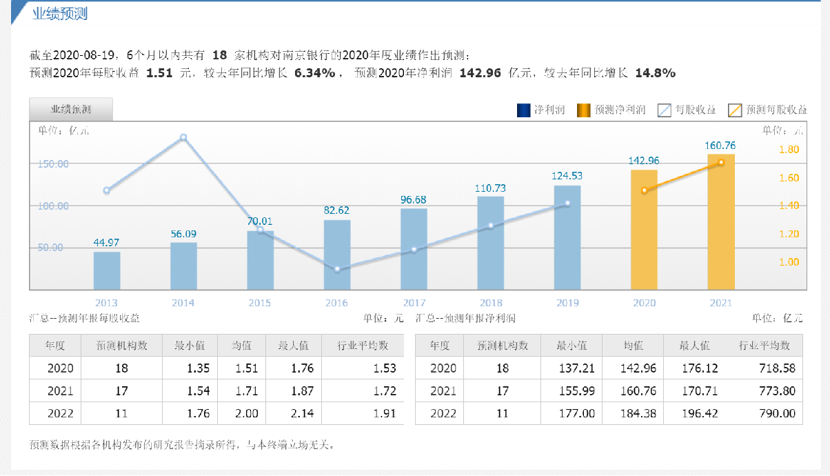
Task: Click the 2013 net profit bar labeled 44.97
Action: coord(107,270)
